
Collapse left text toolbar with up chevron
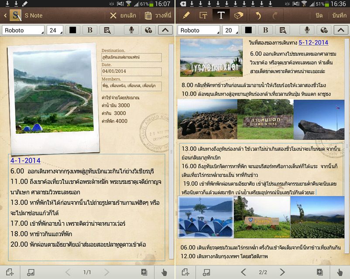[165, 30]
